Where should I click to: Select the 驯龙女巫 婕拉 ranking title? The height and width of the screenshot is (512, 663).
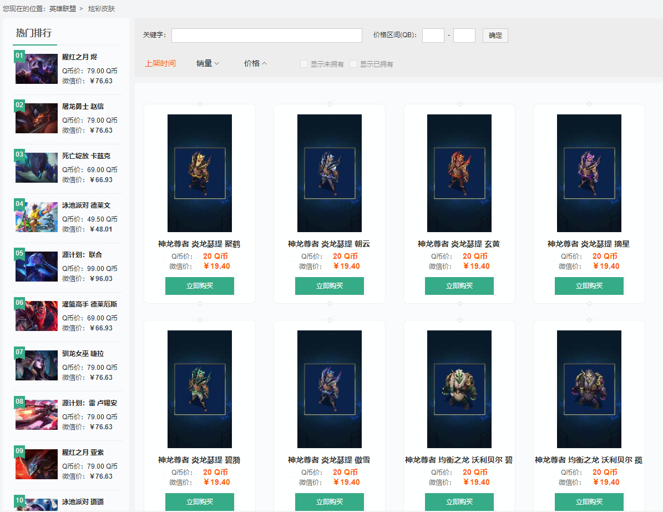[x=83, y=354]
